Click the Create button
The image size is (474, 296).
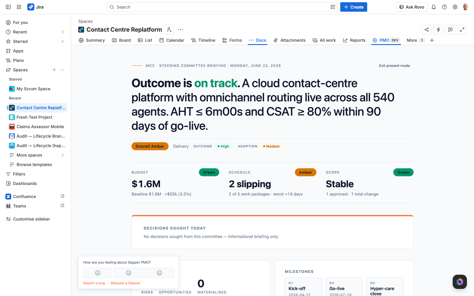tap(354, 7)
